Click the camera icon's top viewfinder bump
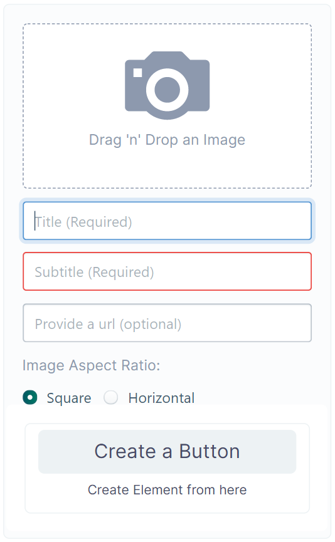335x542 pixels. pos(167,56)
